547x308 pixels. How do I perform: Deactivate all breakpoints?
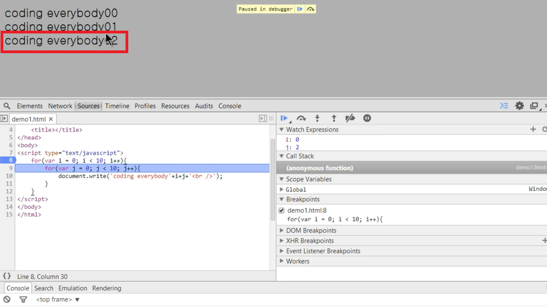(x=350, y=118)
